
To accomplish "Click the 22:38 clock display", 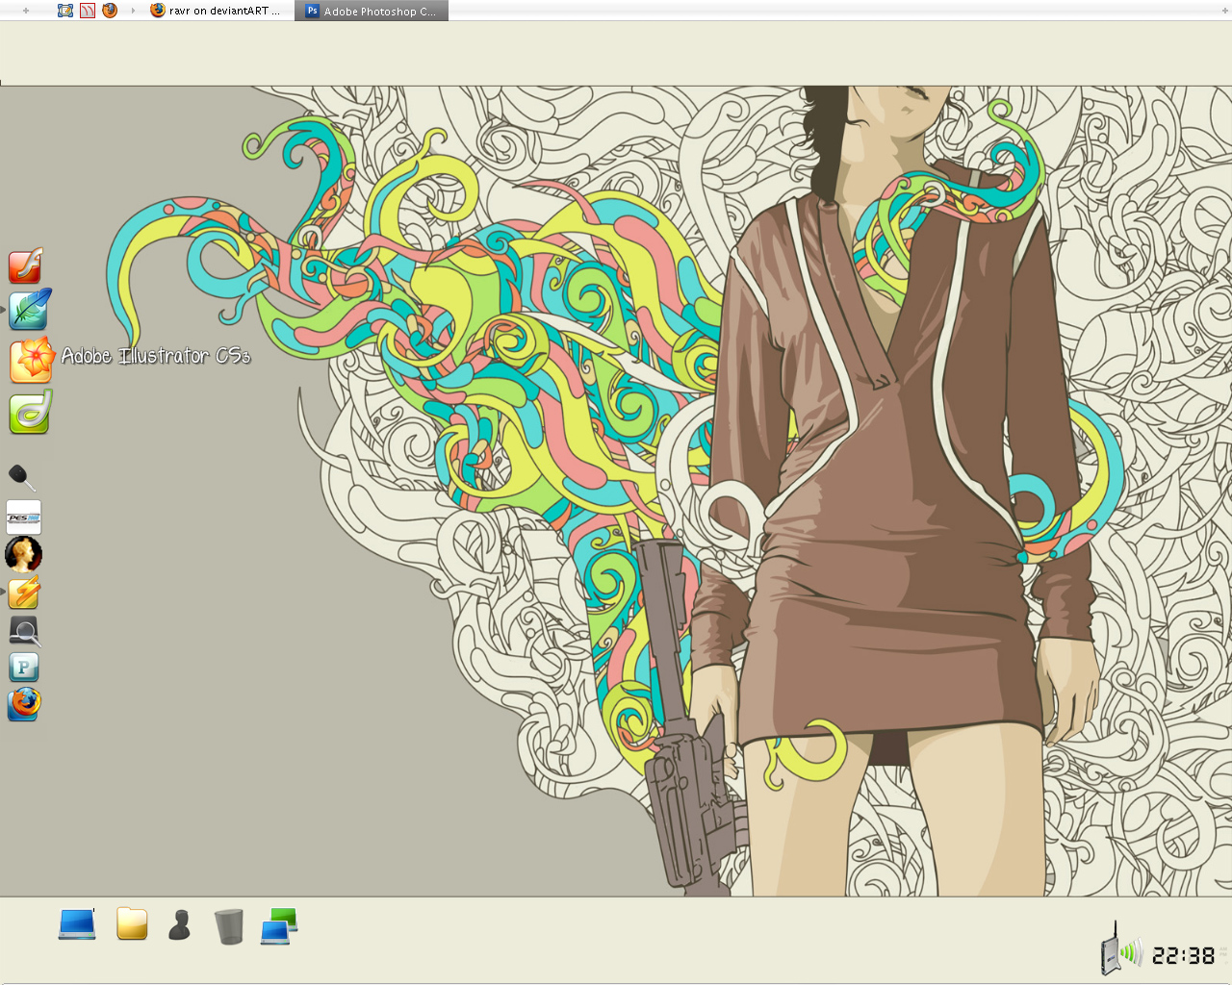I will (x=1184, y=955).
